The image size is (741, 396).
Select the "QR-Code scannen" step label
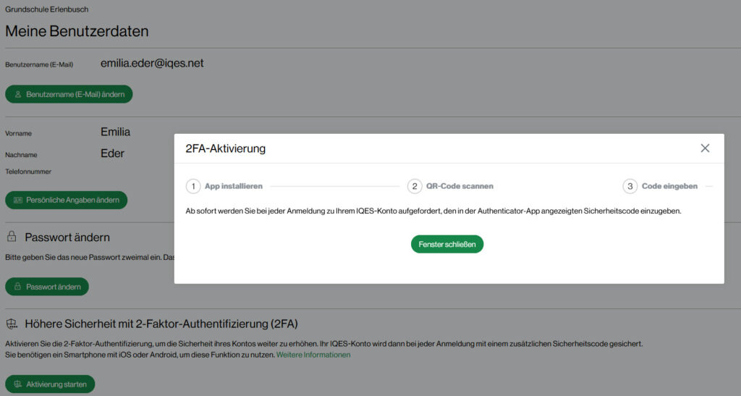(x=460, y=186)
